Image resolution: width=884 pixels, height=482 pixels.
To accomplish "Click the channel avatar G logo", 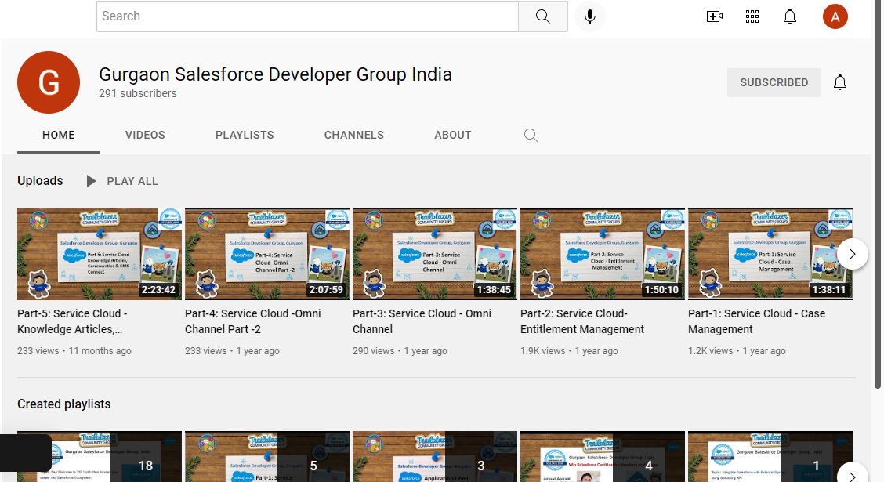I will click(x=49, y=82).
